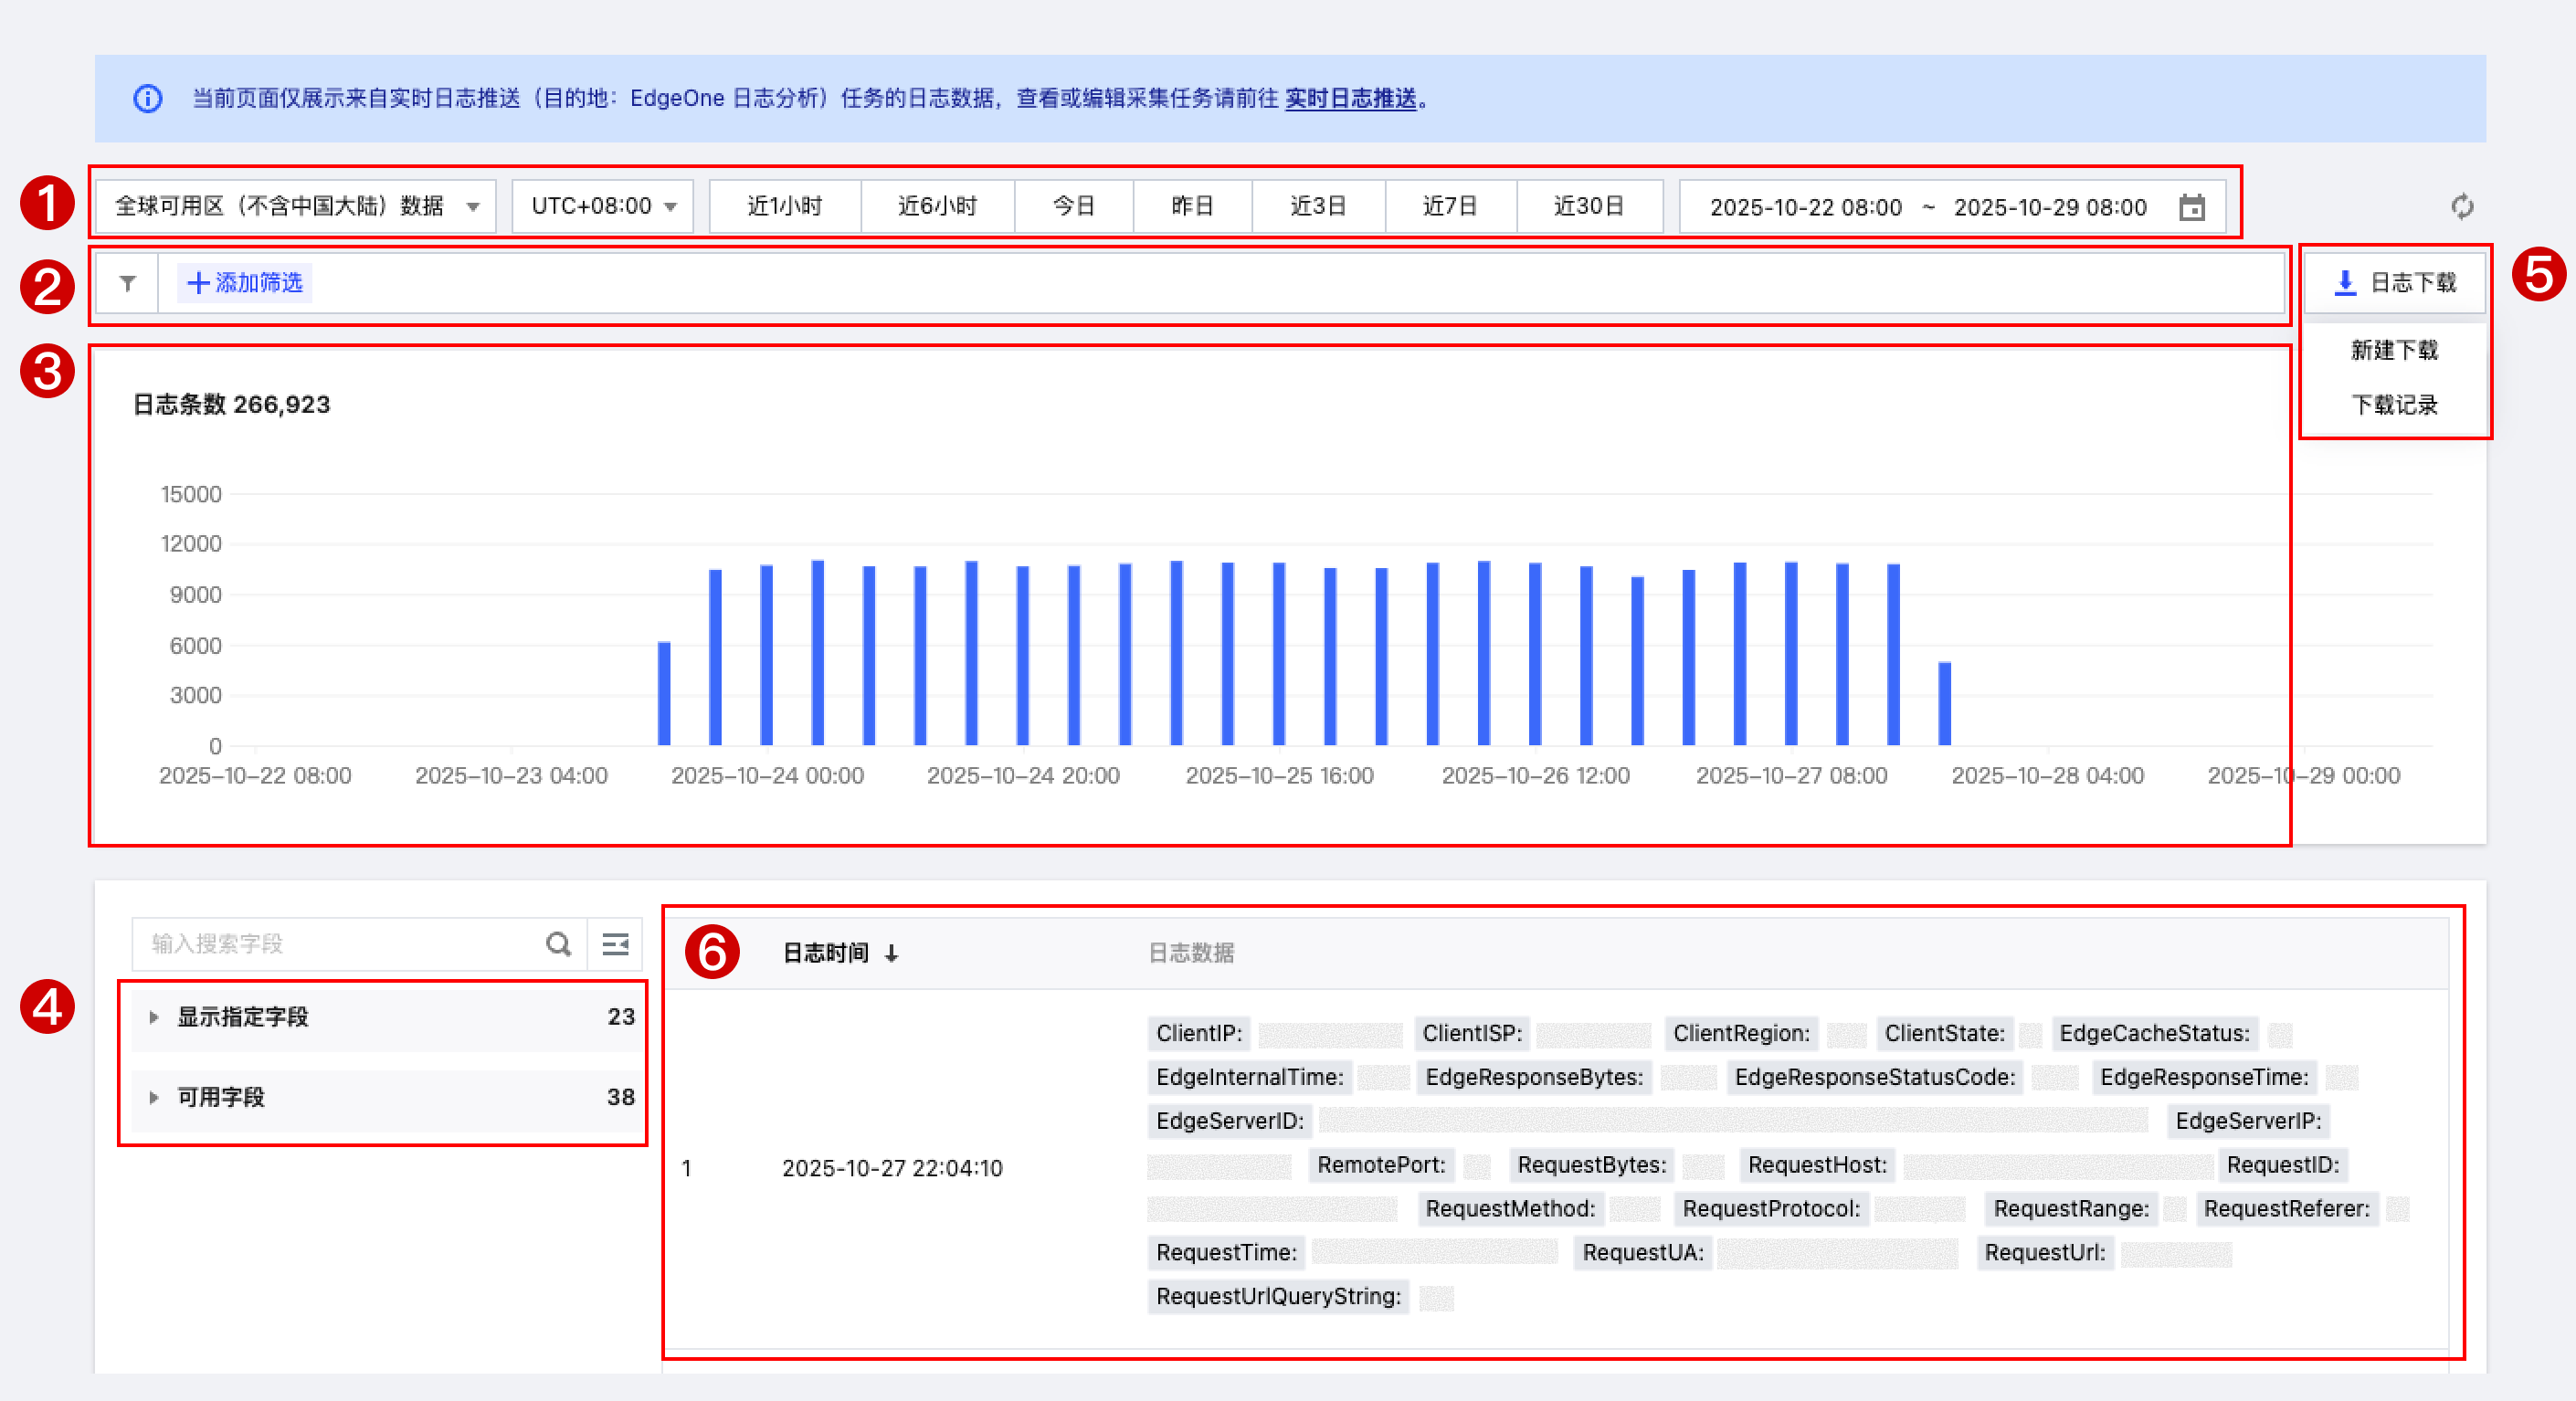2576x1401 pixels.
Task: Select the 近7日 time range
Action: pos(1449,206)
